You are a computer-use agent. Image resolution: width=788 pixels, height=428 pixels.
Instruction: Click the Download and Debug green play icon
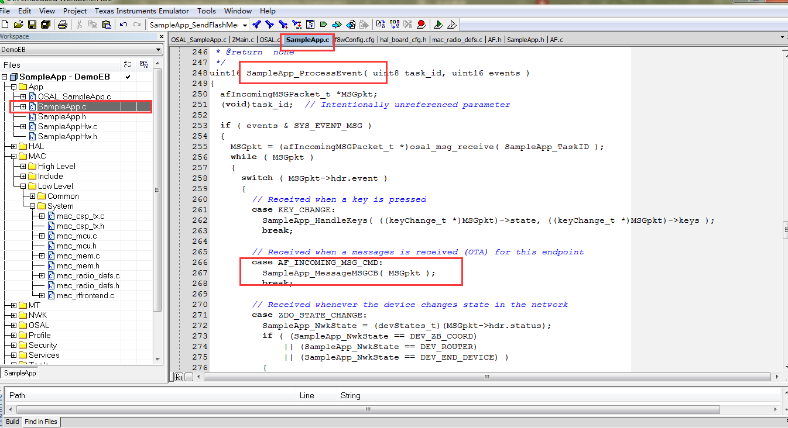438,25
